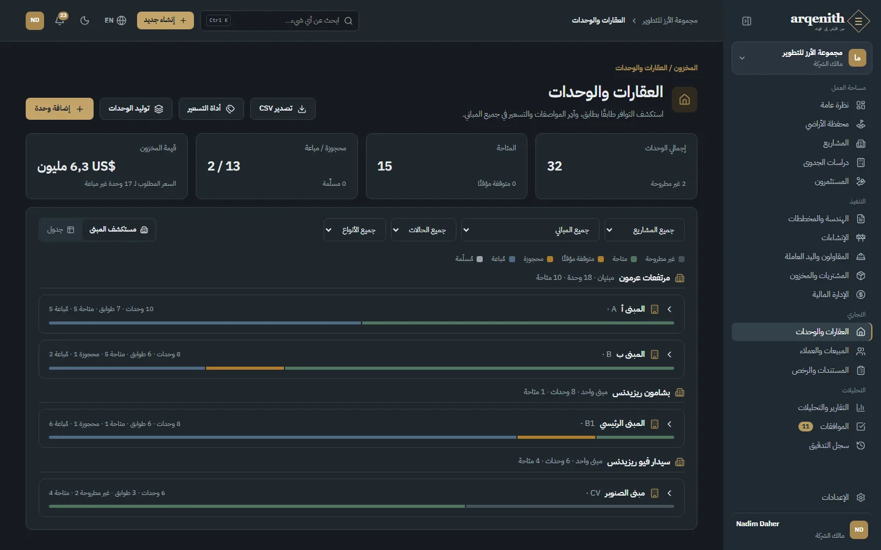Toggle dark mode moon icon
The image size is (881, 550).
tap(85, 20)
